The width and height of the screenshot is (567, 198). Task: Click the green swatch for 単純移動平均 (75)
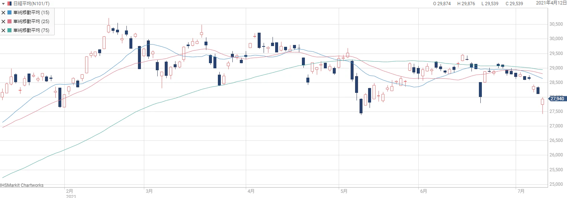(10, 30)
